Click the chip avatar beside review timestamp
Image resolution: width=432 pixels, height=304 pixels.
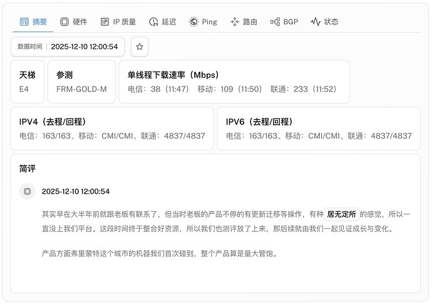(x=28, y=191)
